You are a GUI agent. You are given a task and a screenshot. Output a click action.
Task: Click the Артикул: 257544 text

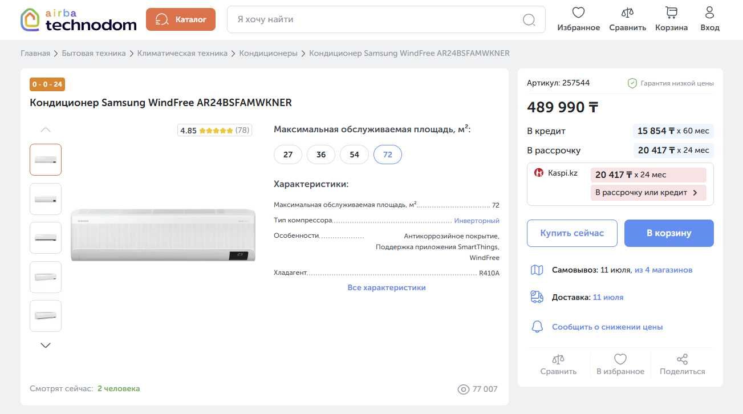(x=558, y=83)
